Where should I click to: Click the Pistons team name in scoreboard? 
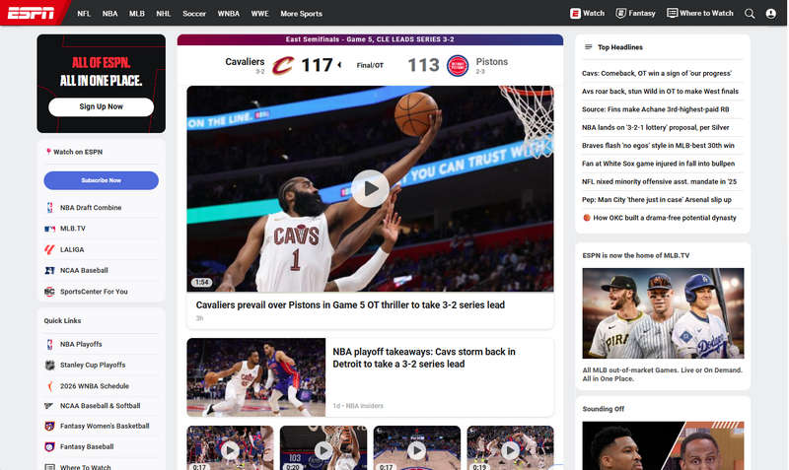point(491,62)
